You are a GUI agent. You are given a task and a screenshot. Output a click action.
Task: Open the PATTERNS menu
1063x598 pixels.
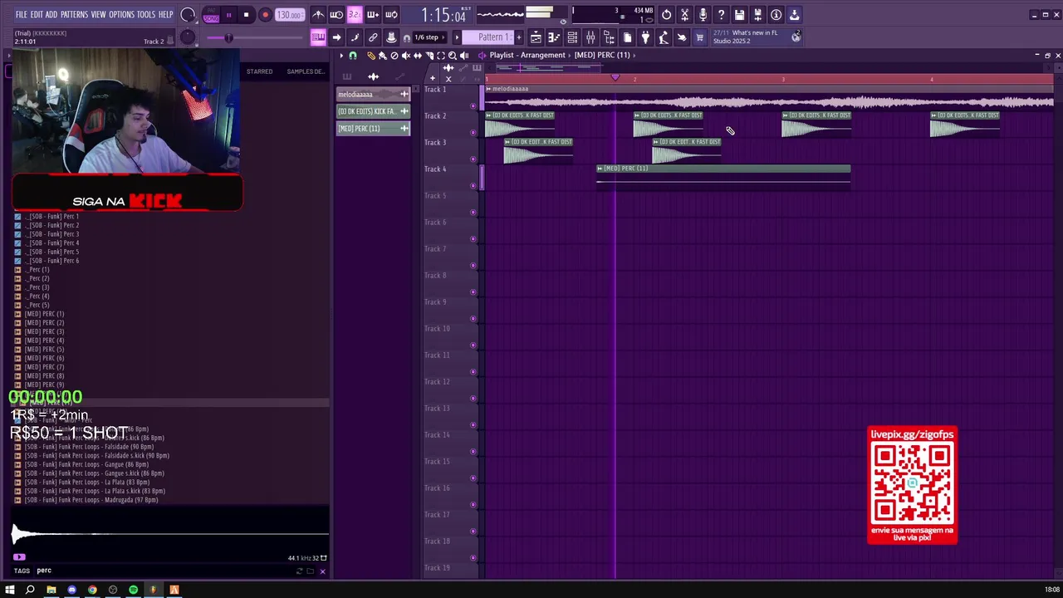pos(74,15)
